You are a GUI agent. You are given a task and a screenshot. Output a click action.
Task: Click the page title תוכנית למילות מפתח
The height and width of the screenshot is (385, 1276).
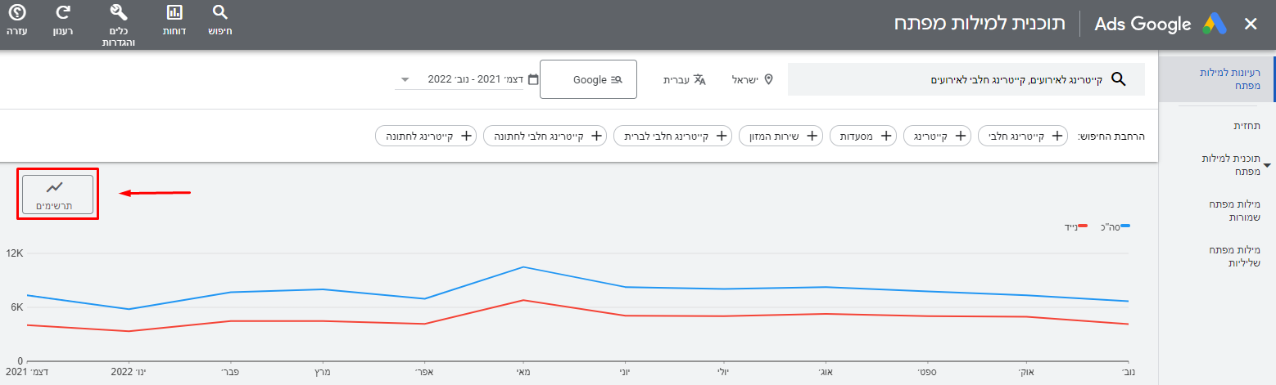click(x=980, y=23)
